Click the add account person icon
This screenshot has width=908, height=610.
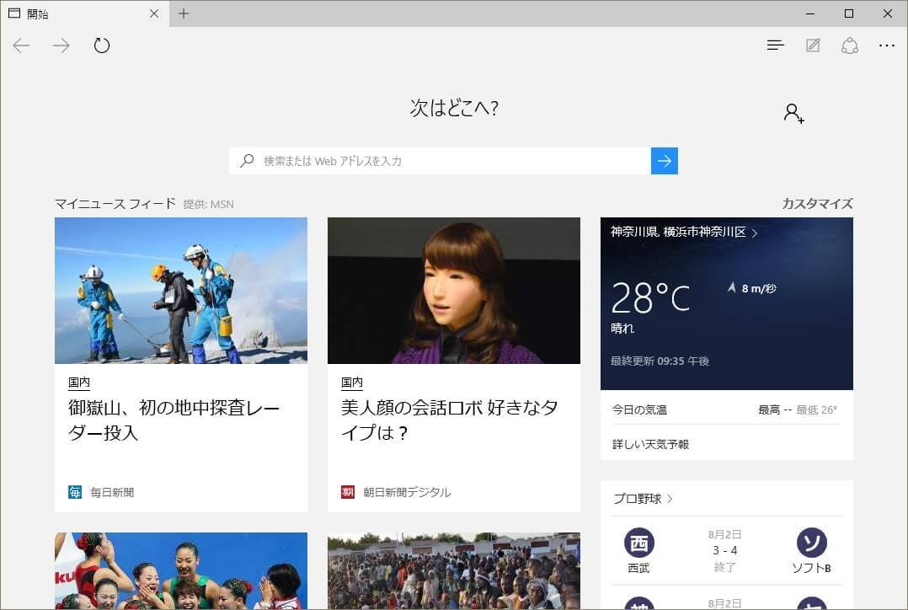(793, 113)
